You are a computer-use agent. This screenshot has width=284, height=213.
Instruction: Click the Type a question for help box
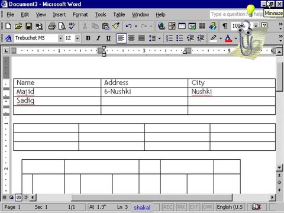coord(236,14)
